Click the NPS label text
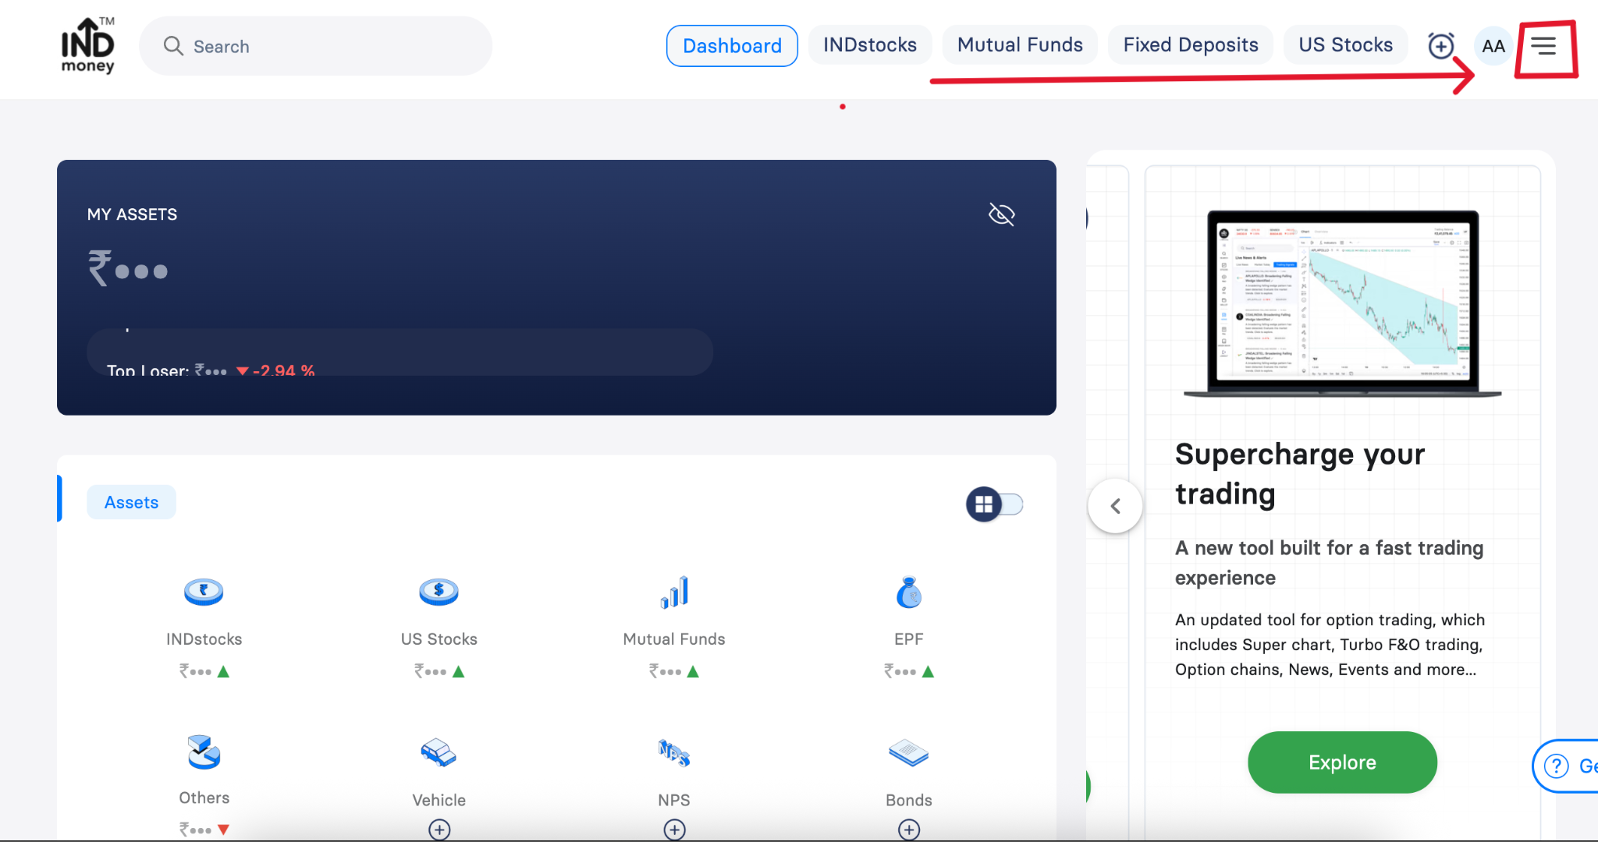1598x842 pixels. pyautogui.click(x=674, y=800)
